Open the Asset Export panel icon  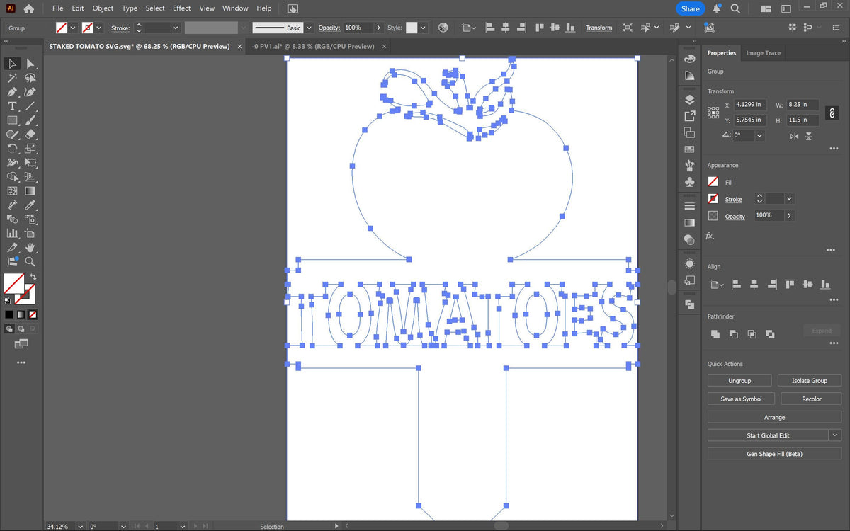pos(690,116)
